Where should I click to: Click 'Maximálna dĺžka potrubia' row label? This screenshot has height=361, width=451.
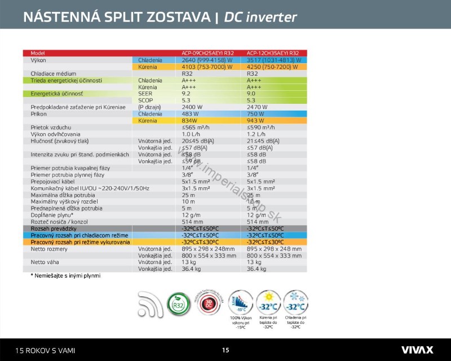(63, 195)
